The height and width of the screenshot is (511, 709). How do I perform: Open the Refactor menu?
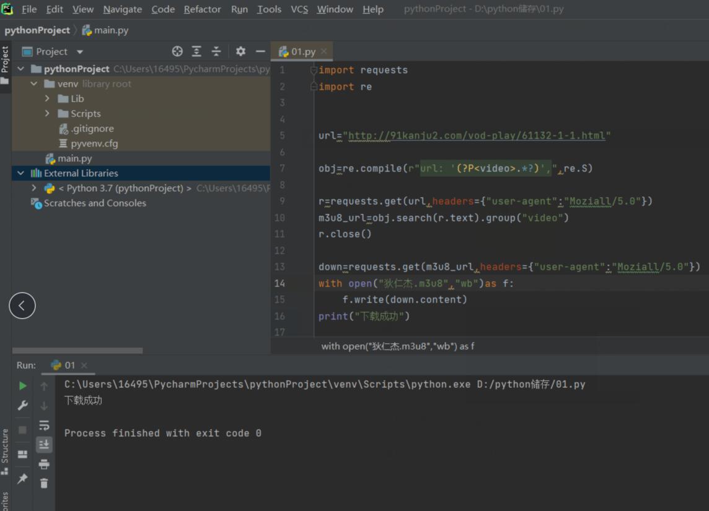[202, 9]
